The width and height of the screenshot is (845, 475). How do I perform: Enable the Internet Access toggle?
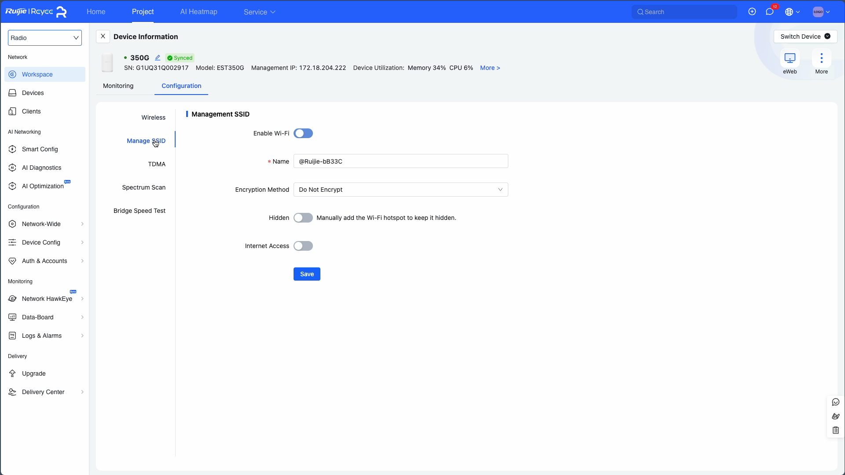(x=303, y=246)
